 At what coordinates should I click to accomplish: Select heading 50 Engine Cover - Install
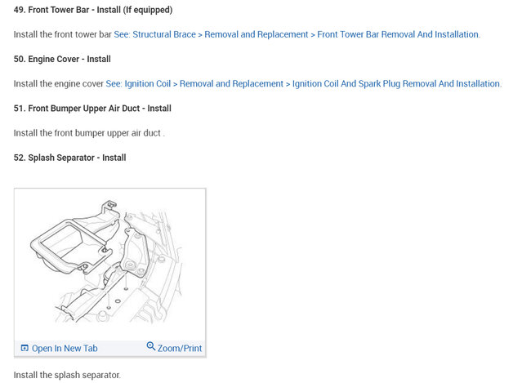click(62, 59)
